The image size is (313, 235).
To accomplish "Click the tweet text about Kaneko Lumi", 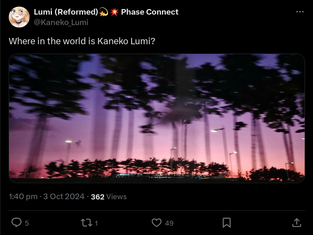I will click(x=82, y=41).
